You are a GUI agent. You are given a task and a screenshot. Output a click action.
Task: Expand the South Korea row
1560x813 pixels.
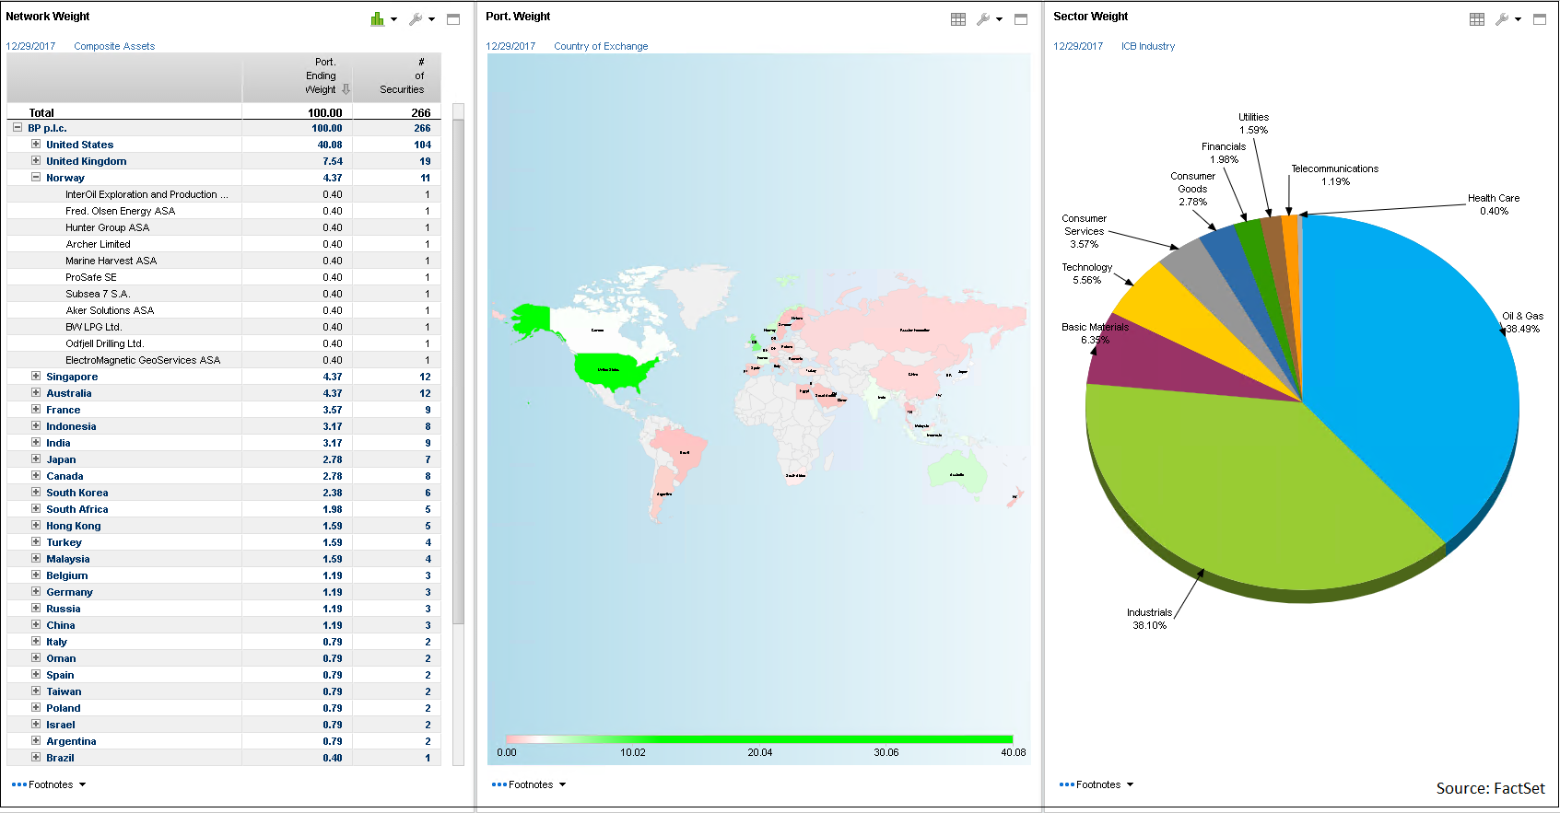click(x=36, y=493)
